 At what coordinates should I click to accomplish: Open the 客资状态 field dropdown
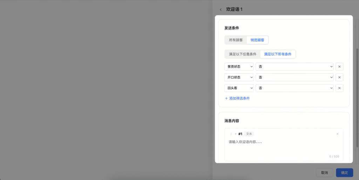point(239,67)
